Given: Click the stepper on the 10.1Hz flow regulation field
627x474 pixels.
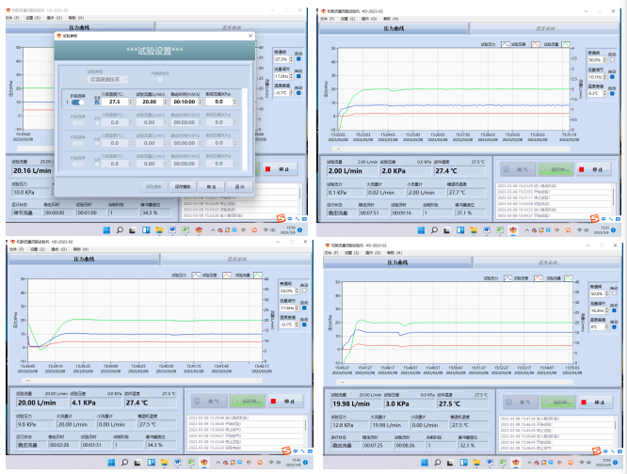Looking at the screenshot, I should coord(605,77).
